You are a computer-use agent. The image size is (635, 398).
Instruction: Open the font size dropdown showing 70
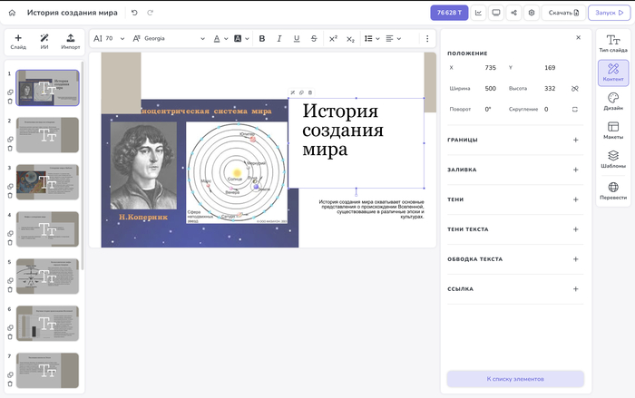[110, 38]
